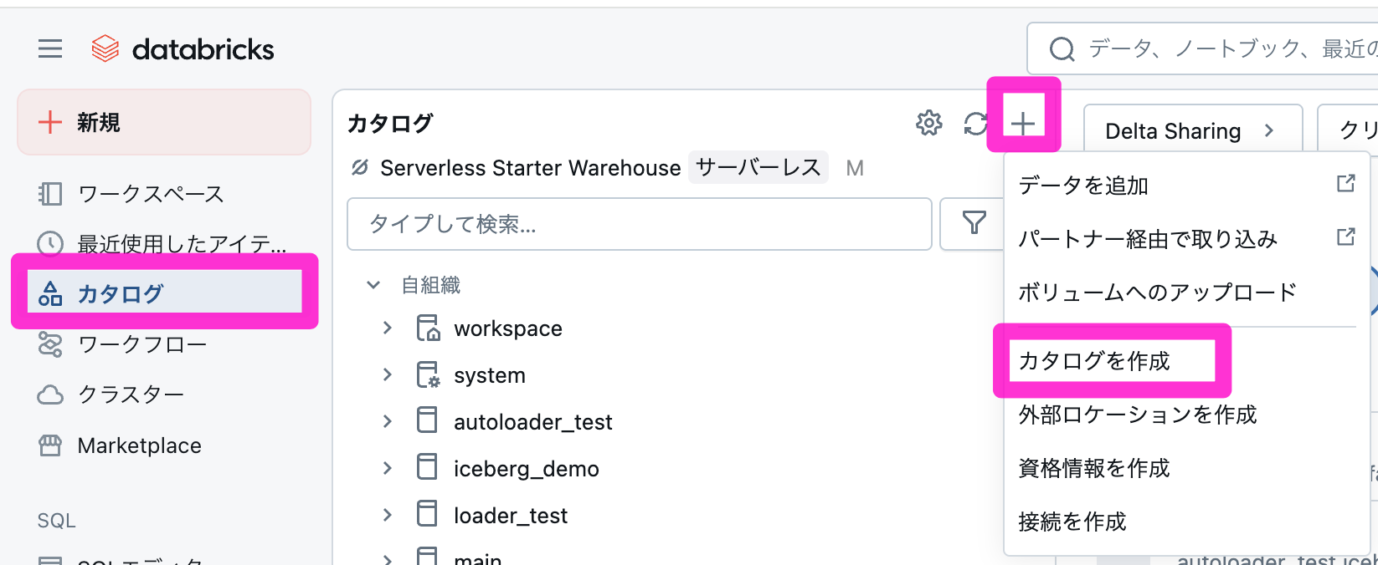Image resolution: width=1378 pixels, height=565 pixels.
Task: Open the hamburger navigation menu
Action: (x=50, y=49)
